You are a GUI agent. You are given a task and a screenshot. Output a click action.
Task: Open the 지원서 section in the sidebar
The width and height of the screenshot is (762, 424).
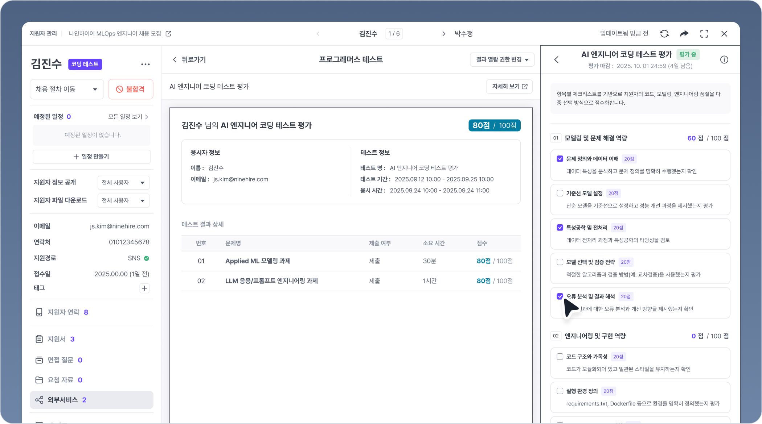click(x=57, y=339)
